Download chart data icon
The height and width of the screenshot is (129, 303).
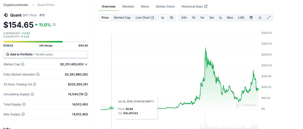click(x=260, y=18)
